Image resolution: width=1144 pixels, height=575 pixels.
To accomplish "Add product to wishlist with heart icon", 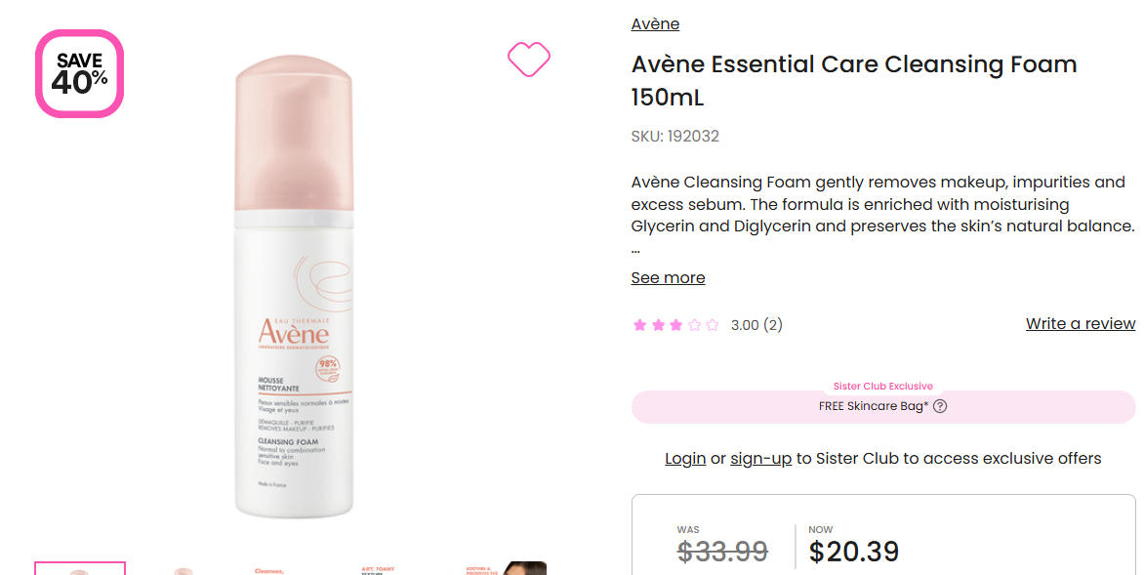I will (529, 60).
